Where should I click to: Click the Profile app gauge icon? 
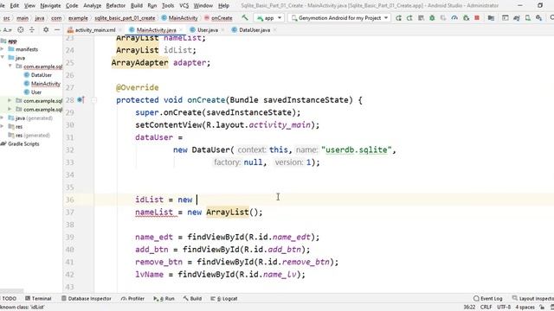(454, 18)
